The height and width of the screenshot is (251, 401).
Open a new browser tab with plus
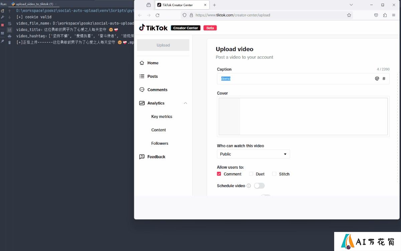click(x=215, y=5)
